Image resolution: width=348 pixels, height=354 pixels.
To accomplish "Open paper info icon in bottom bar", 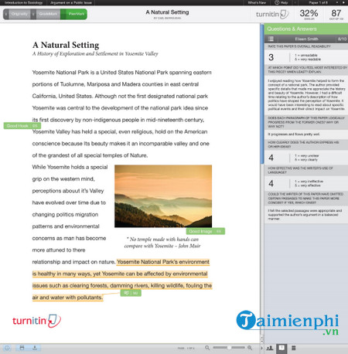I will tap(7, 348).
